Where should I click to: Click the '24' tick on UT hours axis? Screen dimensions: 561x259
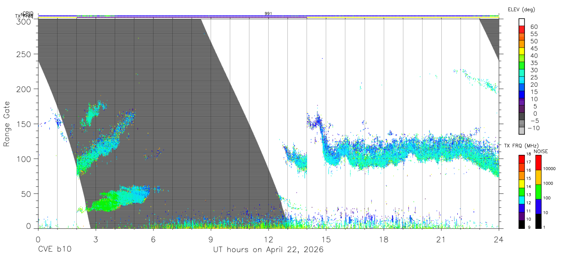(499, 239)
